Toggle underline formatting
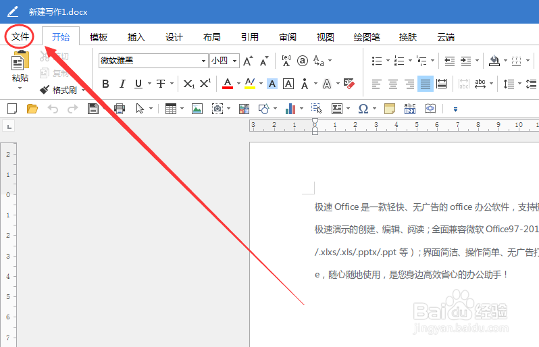 coord(138,84)
